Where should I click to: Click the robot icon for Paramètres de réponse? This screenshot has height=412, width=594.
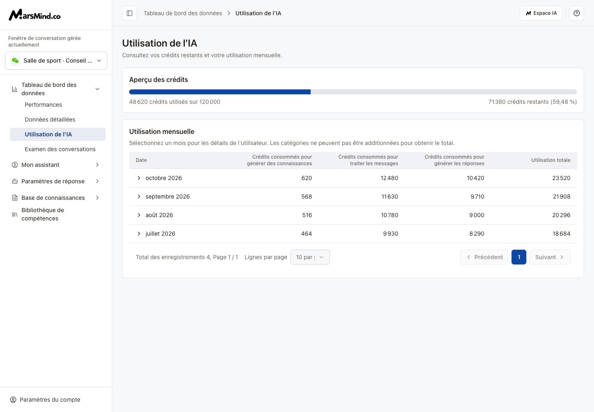[14, 181]
